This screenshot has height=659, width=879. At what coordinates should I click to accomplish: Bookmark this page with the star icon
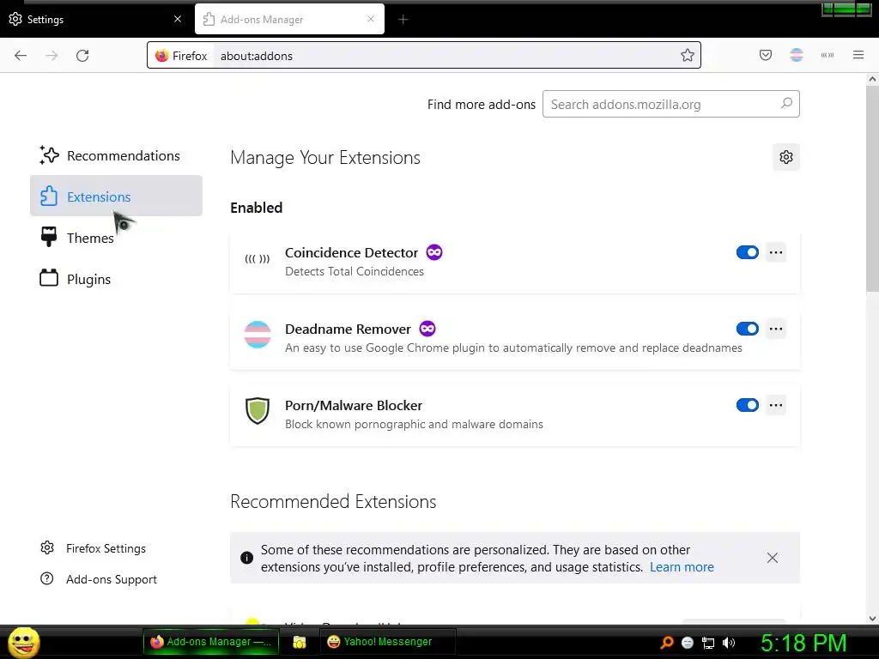point(688,55)
